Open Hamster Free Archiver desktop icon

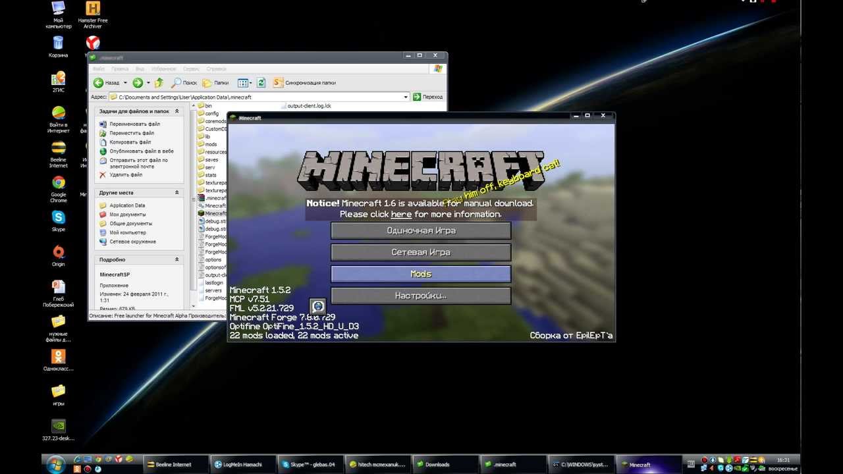point(93,15)
